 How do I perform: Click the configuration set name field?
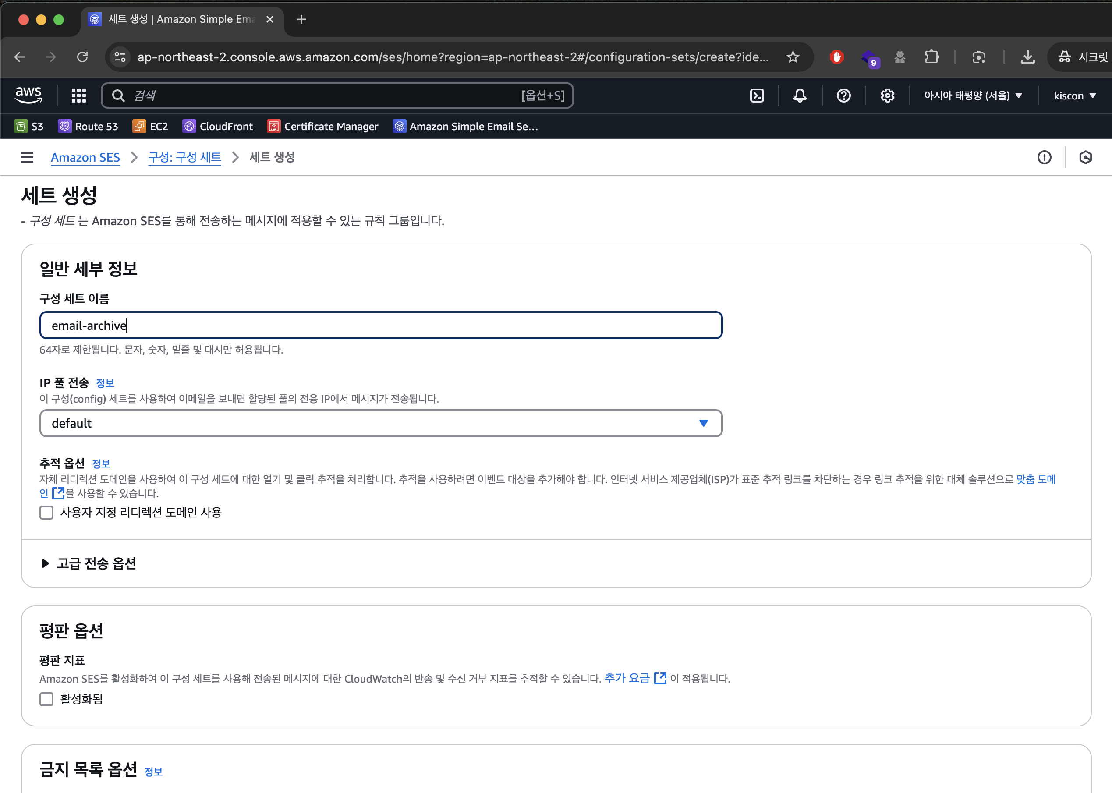[x=380, y=326]
